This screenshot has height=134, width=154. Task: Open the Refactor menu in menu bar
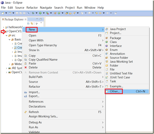coord(32,8)
